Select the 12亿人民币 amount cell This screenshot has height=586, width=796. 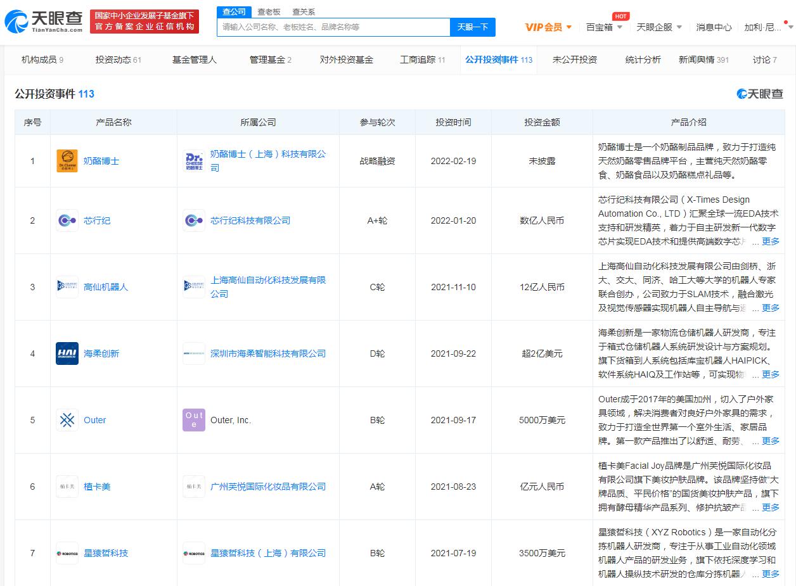pyautogui.click(x=542, y=287)
